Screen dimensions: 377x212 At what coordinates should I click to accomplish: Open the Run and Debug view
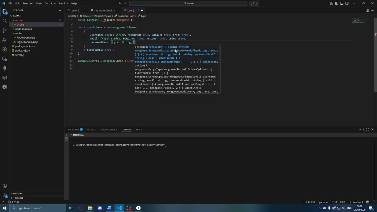click(4, 40)
